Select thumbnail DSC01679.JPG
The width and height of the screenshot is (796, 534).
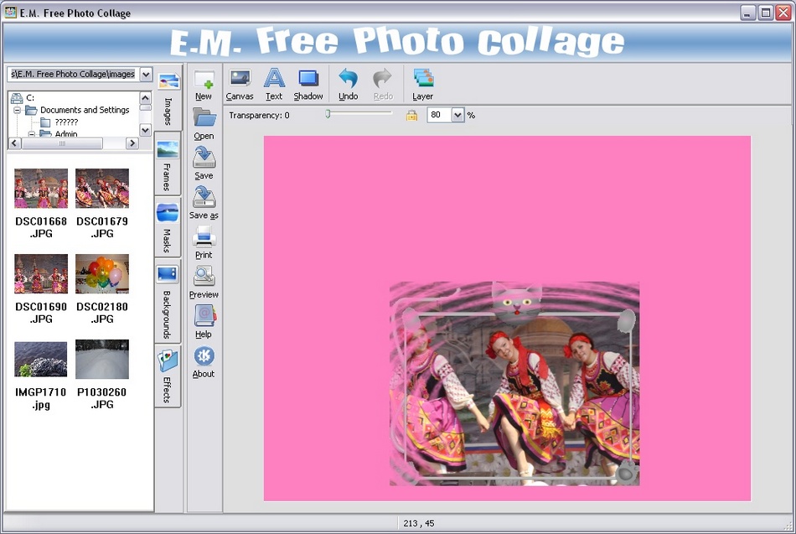102,189
